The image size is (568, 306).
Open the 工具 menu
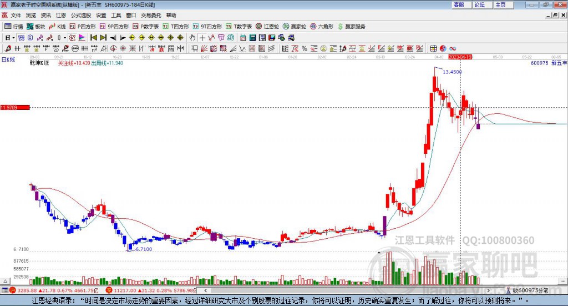tap(116, 15)
